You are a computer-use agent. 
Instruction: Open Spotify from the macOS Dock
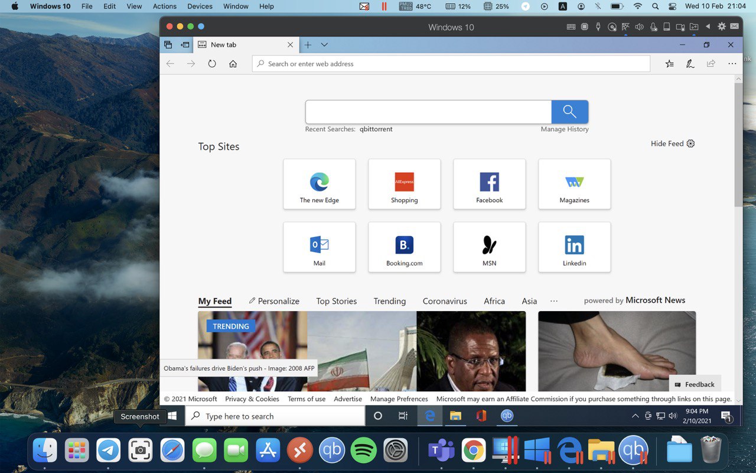click(x=364, y=451)
